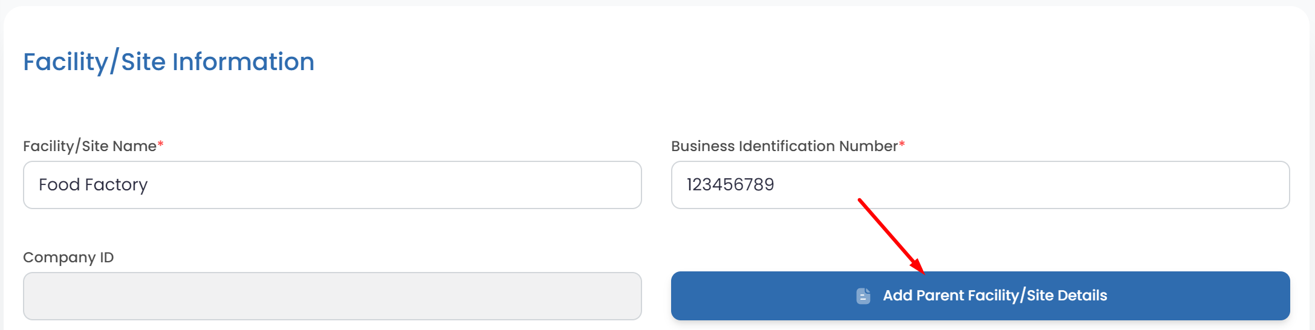Click the word 'Details' on the blue button
Screen dimensions: 1315x330
1083,296
